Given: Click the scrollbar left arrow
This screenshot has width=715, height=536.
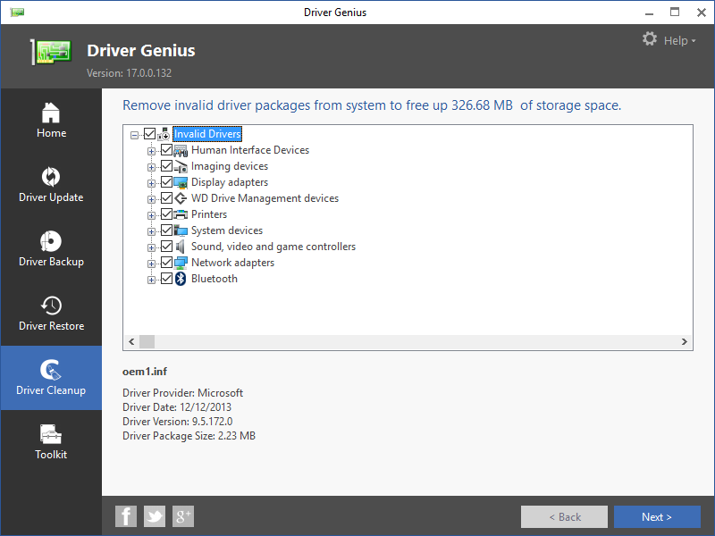Looking at the screenshot, I should (x=131, y=342).
